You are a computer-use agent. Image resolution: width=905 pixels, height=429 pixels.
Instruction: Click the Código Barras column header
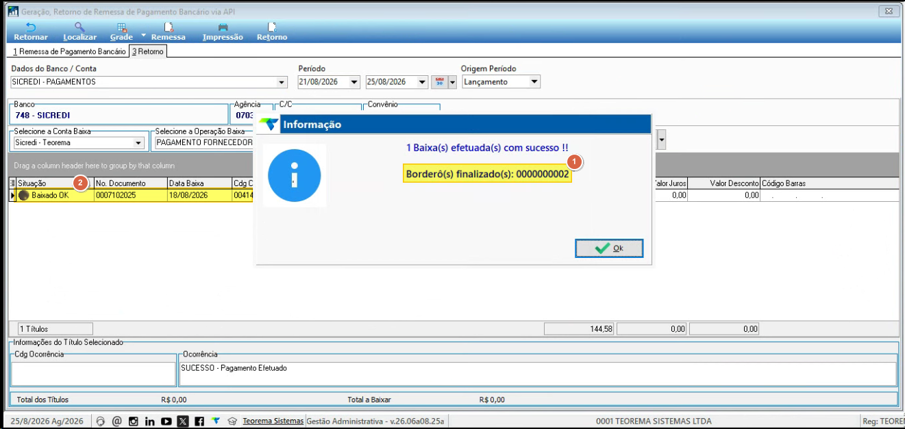click(829, 183)
